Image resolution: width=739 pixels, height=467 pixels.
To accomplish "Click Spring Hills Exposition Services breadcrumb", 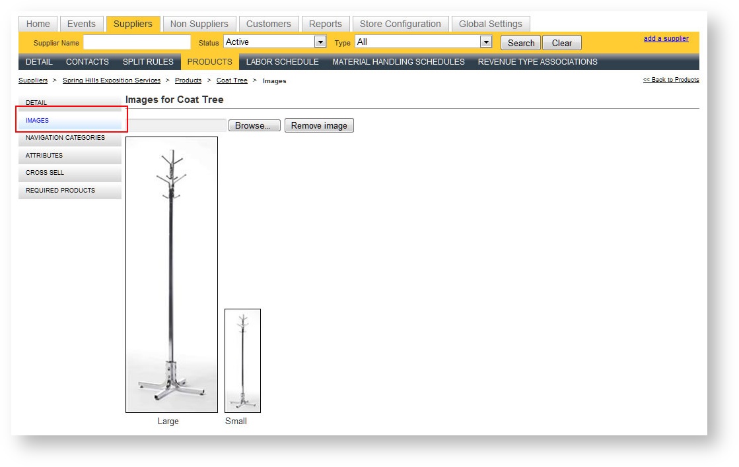I will [111, 80].
